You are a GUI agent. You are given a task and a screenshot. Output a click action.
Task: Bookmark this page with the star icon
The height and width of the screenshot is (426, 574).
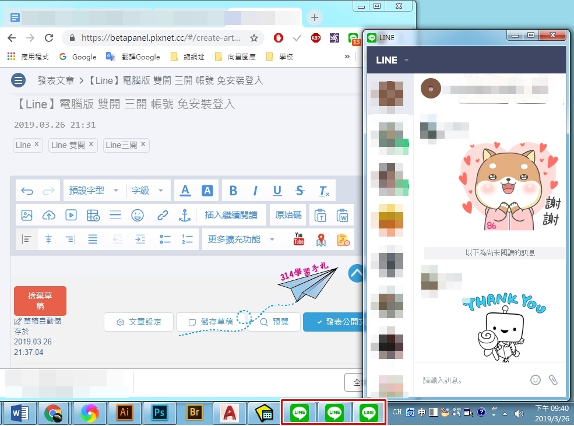point(253,38)
